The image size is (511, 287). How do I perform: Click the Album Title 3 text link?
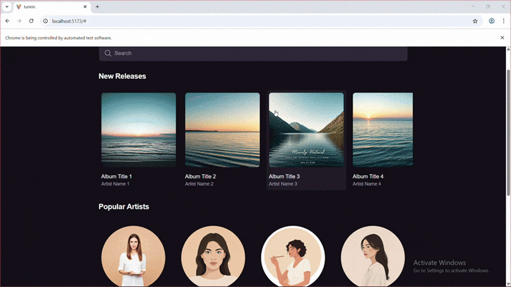(284, 176)
